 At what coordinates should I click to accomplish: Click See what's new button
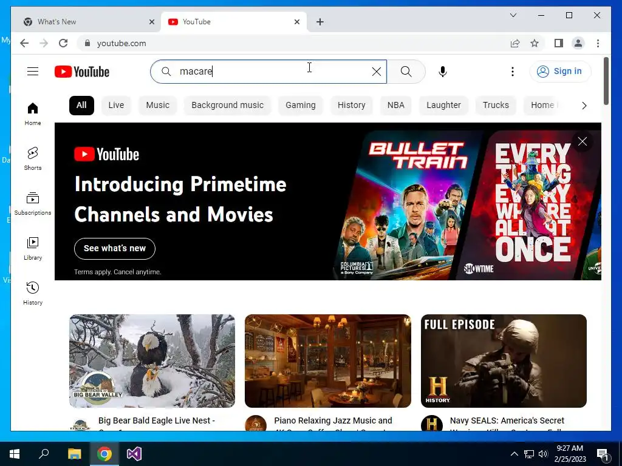coord(115,248)
